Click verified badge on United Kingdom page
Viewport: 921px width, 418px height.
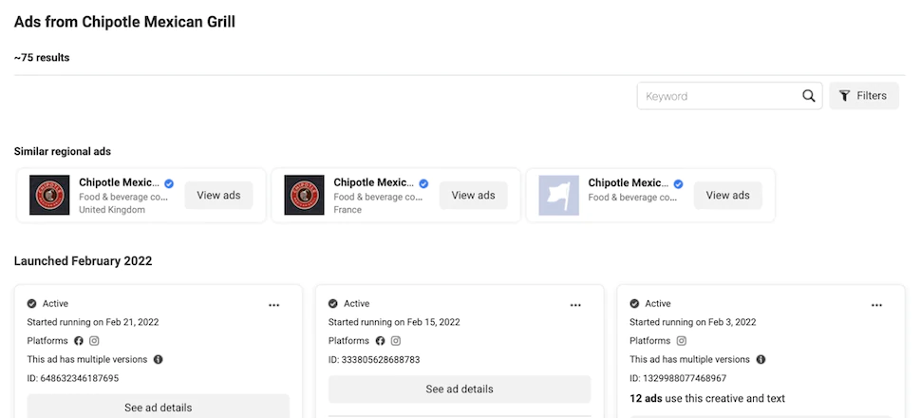pos(168,183)
